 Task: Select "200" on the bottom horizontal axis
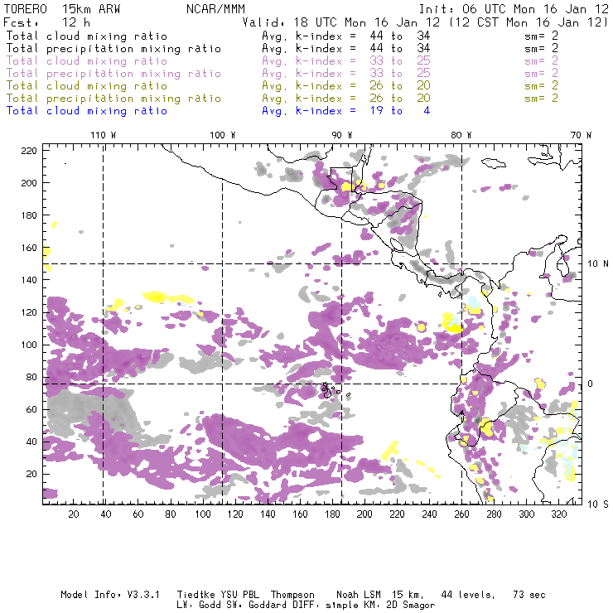tap(364, 514)
